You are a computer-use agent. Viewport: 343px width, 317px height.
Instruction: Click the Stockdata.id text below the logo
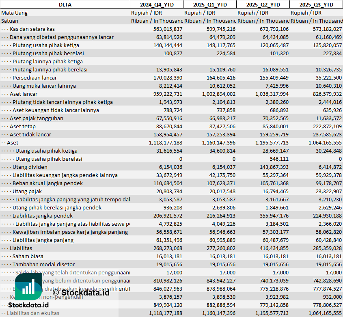click(x=31, y=305)
